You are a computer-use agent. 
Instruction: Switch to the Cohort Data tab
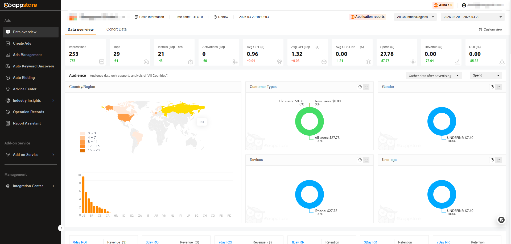[116, 29]
